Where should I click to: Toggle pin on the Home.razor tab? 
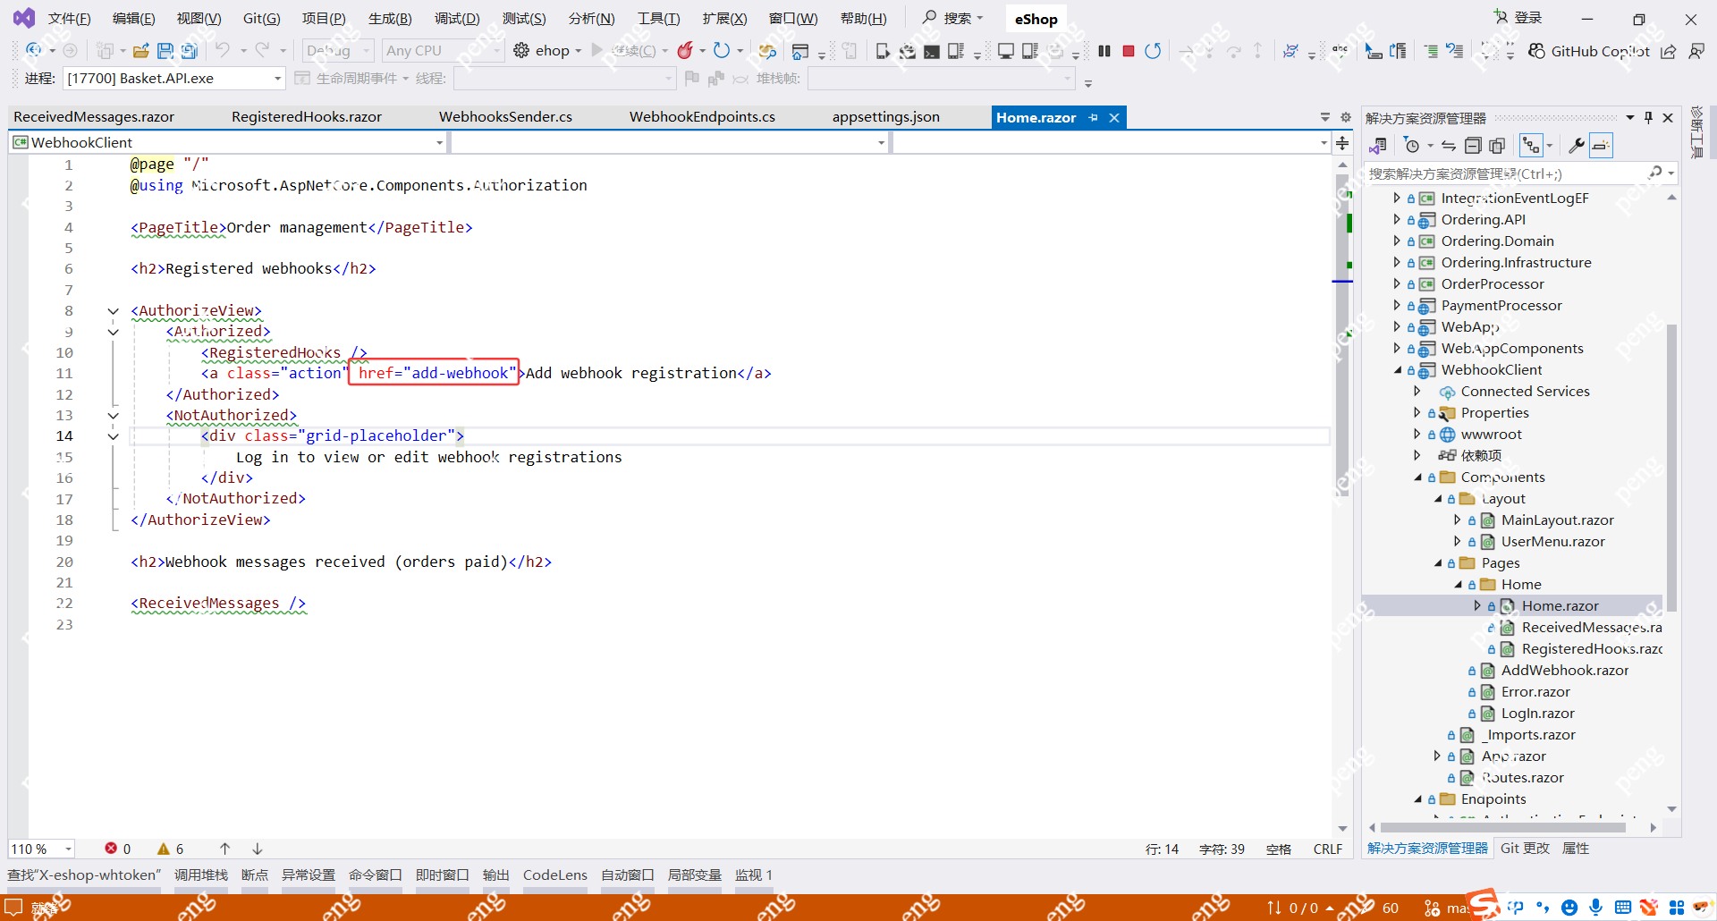pos(1093,117)
